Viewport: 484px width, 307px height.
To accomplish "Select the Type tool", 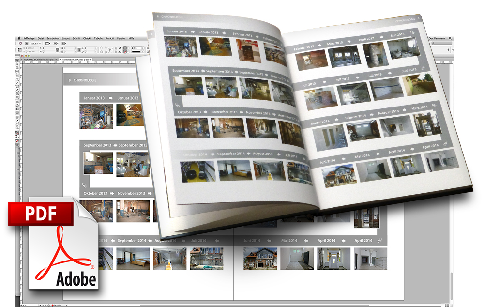I will (x=17, y=79).
